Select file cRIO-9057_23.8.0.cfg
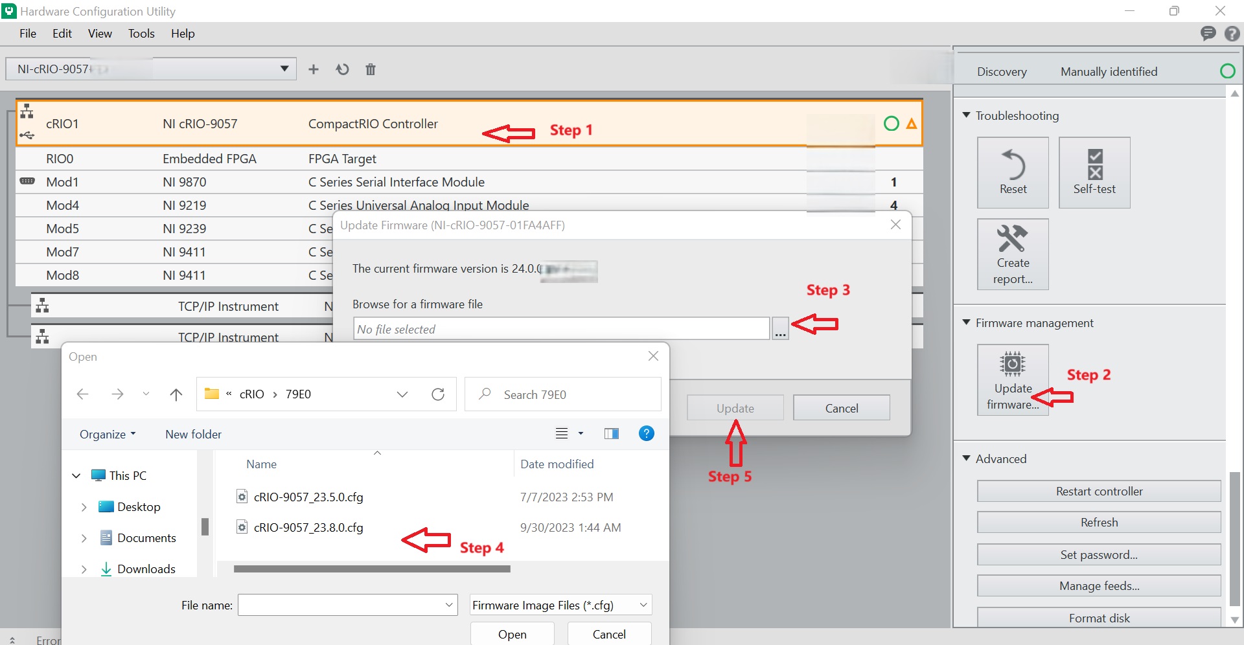 308,527
